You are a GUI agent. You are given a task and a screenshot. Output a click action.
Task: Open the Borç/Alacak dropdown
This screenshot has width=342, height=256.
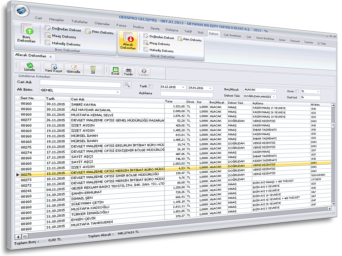tap(274, 91)
